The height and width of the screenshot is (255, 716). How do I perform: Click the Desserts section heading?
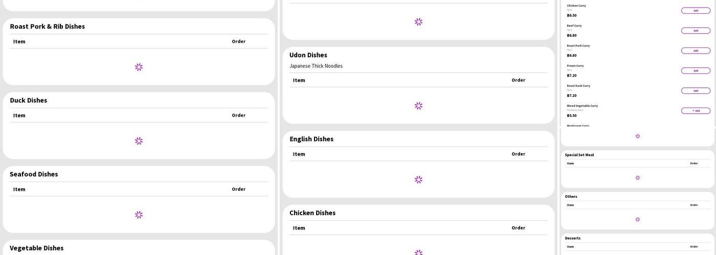[573, 238]
